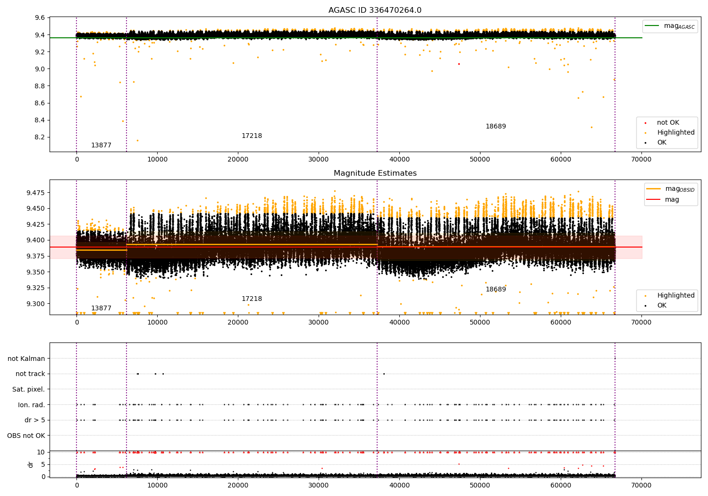Select obsid label 17218 in top plot
This screenshot has width=708, height=496.
point(252,136)
